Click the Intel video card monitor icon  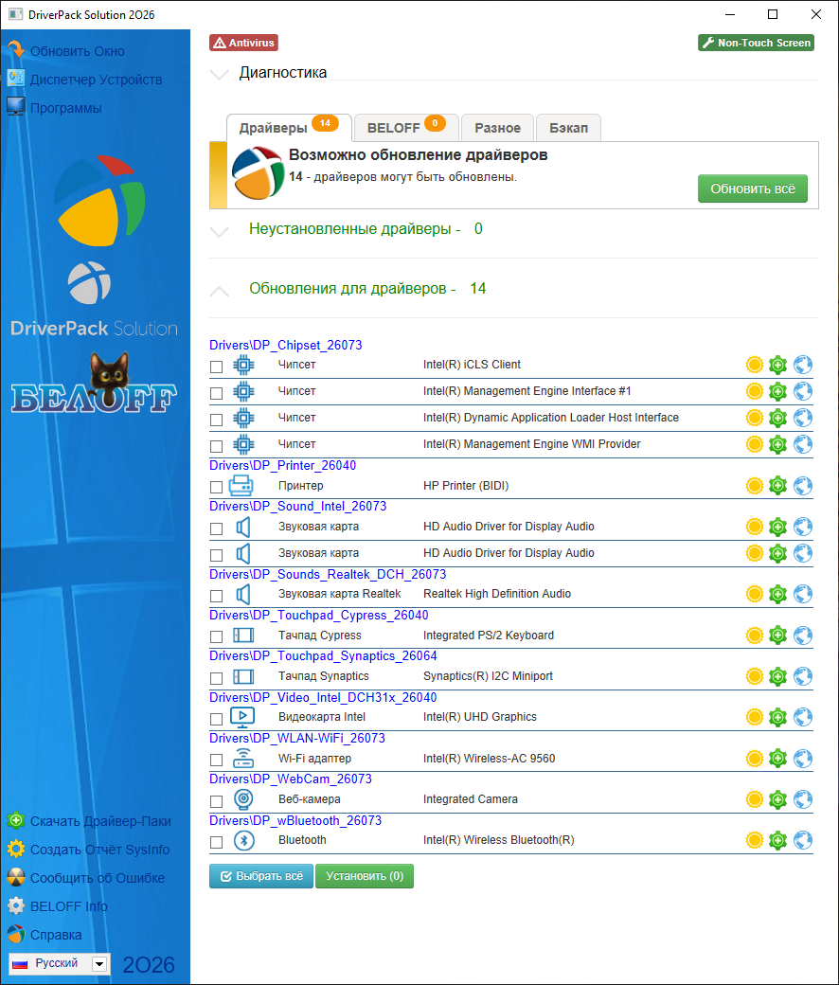click(242, 717)
